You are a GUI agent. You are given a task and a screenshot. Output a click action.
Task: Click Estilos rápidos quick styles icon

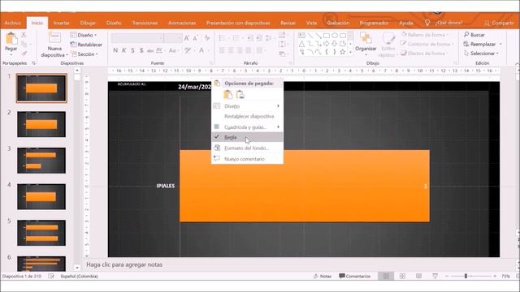click(x=388, y=38)
